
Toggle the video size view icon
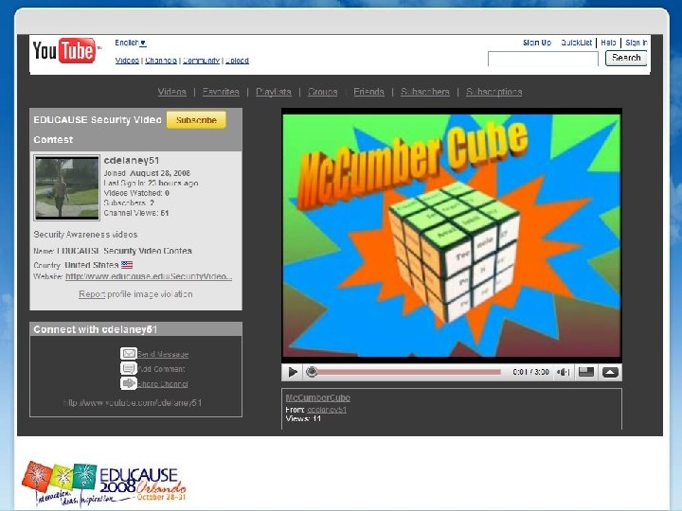pos(586,373)
